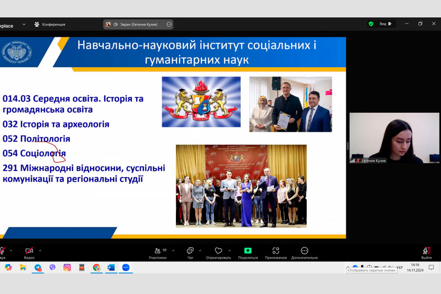Click the Евгения Кулик name label
Image resolution: width=441 pixels, height=294 pixels.
373,161
